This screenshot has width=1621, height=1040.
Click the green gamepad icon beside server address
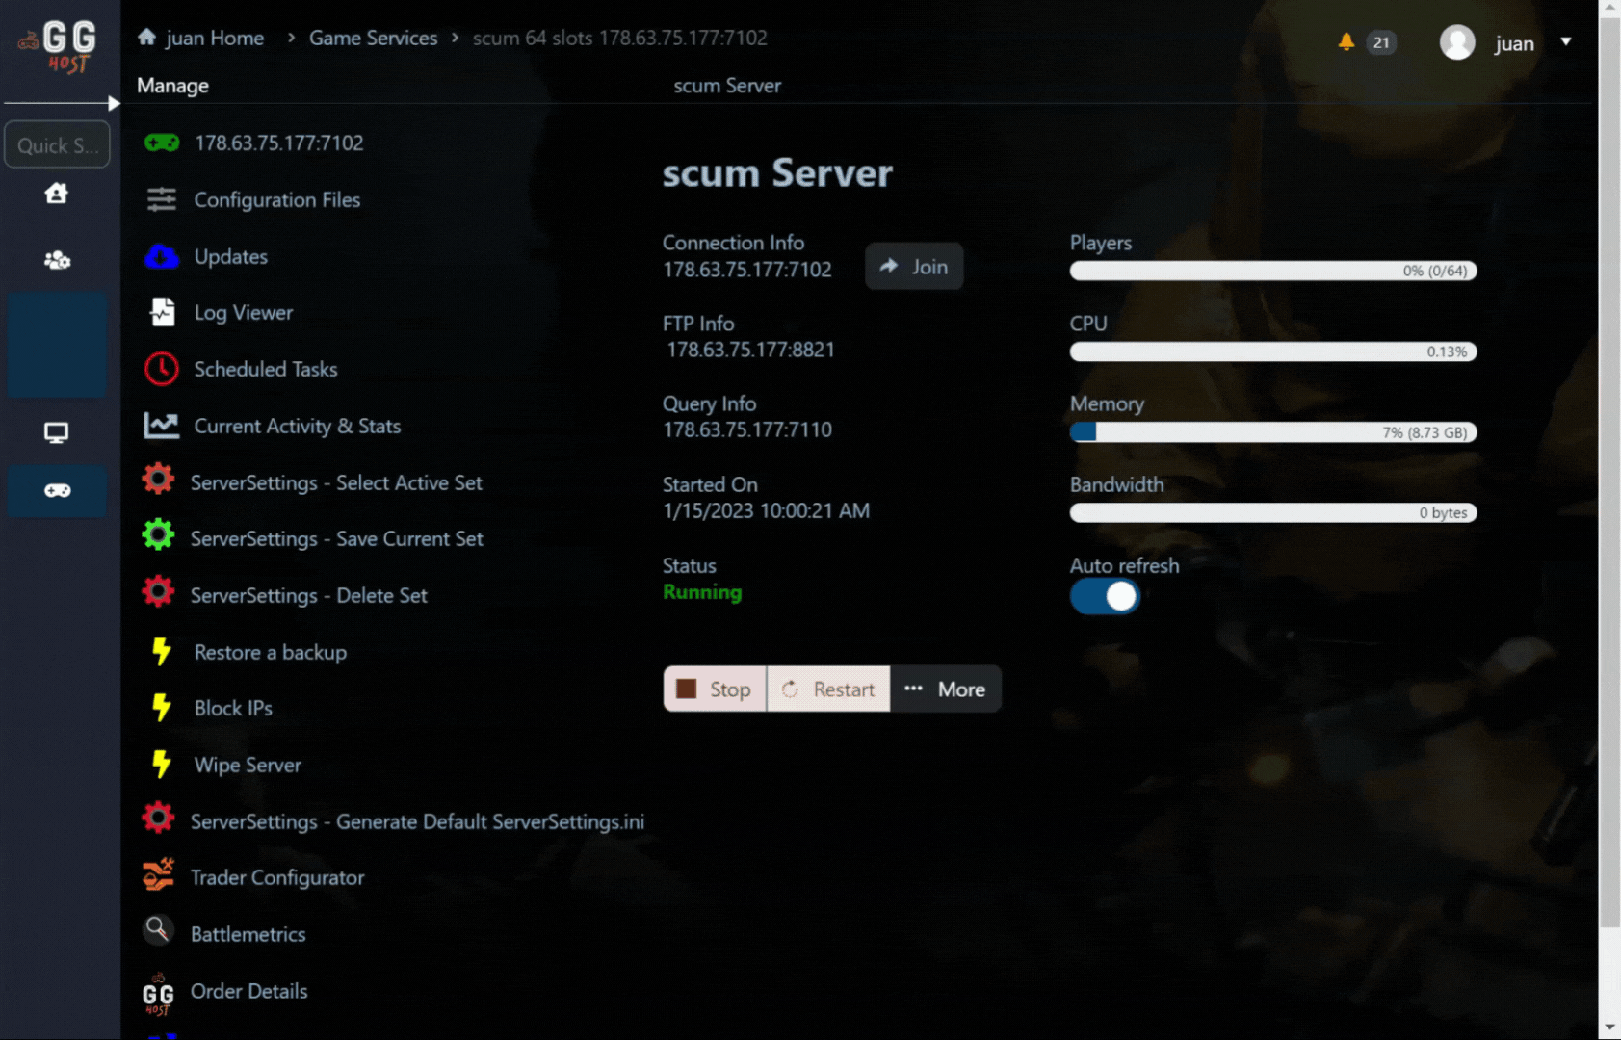click(x=161, y=143)
